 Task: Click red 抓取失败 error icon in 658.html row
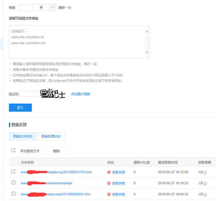click(109, 194)
